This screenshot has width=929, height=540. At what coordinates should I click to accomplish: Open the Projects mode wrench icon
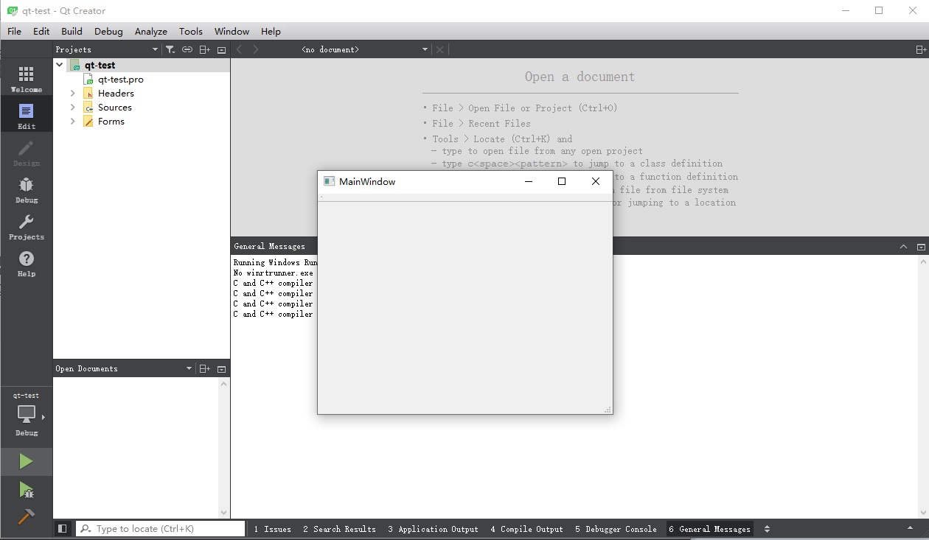click(26, 226)
